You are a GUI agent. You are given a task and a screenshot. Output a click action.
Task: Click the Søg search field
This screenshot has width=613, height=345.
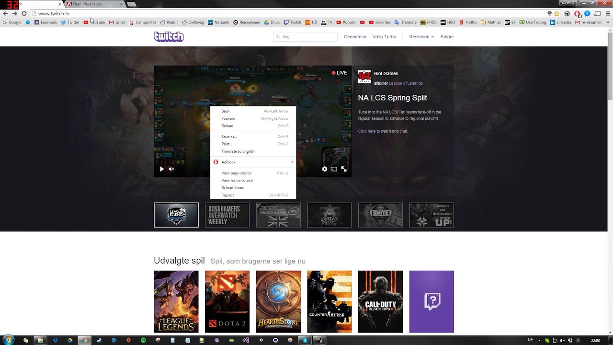[306, 36]
